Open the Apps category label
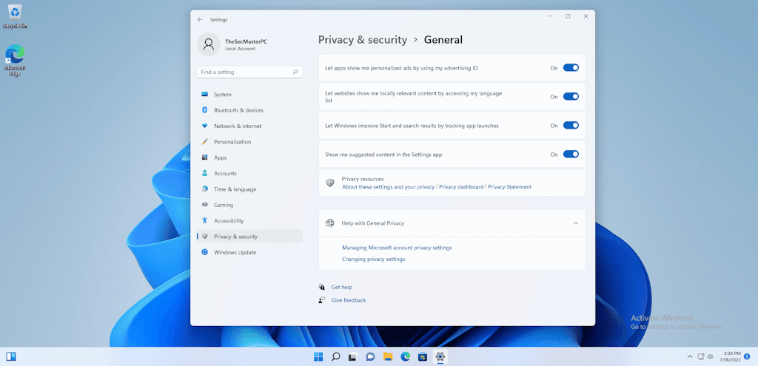Viewport: 758px width, 366px height. (221, 158)
